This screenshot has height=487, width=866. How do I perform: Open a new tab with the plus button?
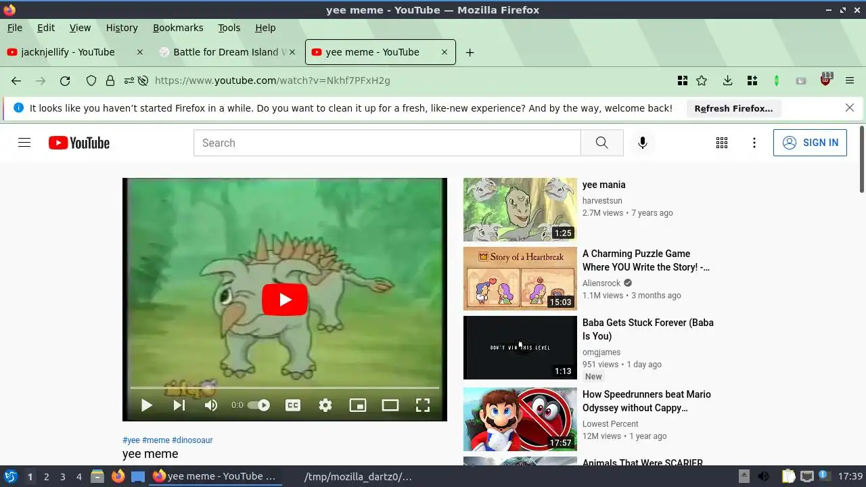pyautogui.click(x=470, y=52)
